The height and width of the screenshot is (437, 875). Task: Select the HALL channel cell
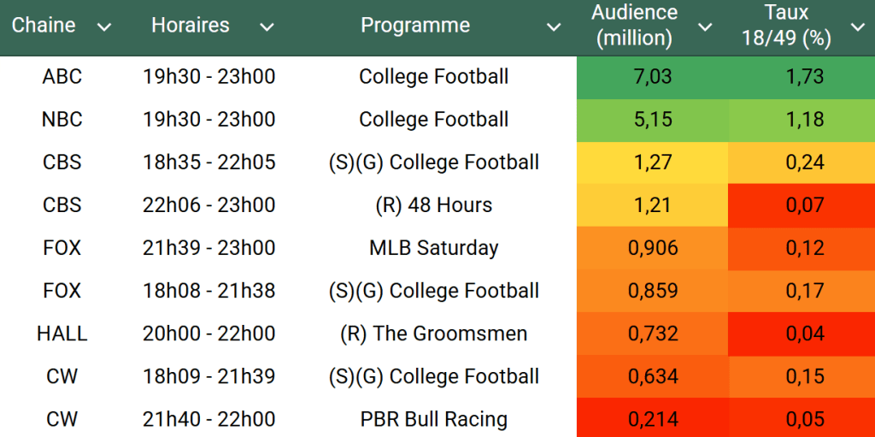pos(62,334)
